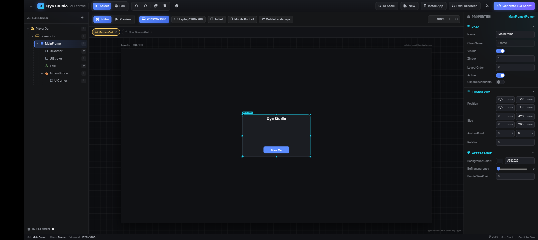Click Generate Lua Script
This screenshot has height=240, width=538.
pos(514,6)
